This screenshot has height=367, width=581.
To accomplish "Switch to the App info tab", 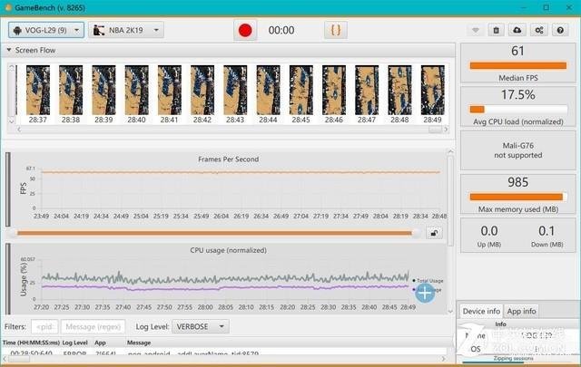I will point(521,311).
